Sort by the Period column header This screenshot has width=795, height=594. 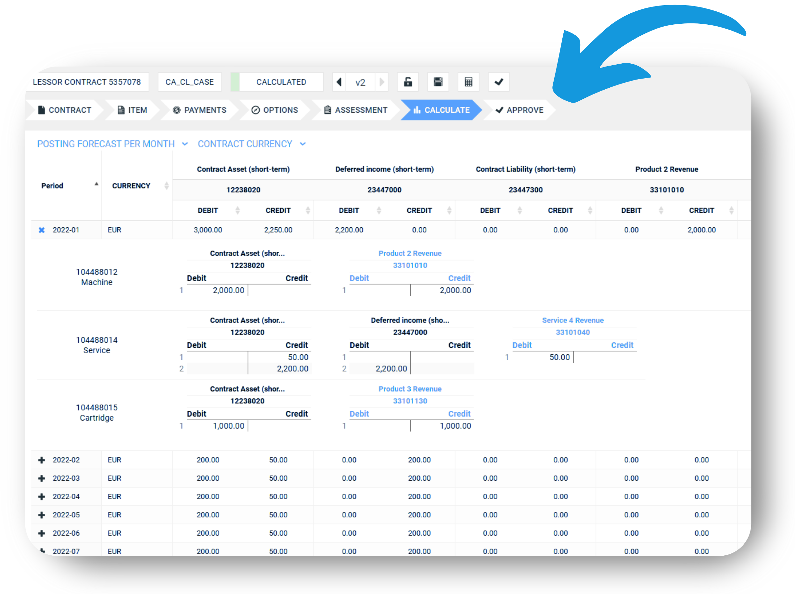pos(53,186)
